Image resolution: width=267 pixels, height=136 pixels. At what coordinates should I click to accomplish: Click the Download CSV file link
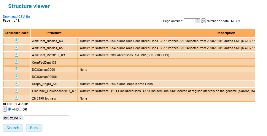(16, 17)
